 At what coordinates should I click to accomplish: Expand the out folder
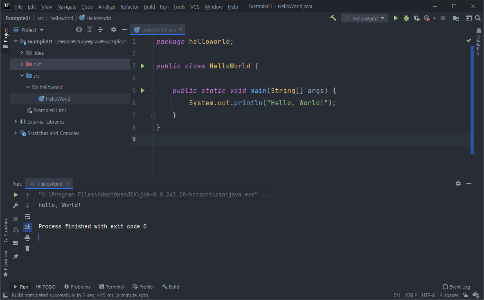tap(22, 64)
